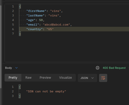Screen dimensions: 129x105
Task: Place cursor in the firstName line
Action: [74, 11]
